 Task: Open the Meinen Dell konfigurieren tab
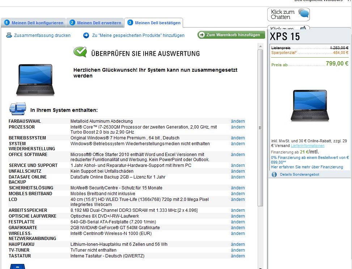click(x=33, y=23)
